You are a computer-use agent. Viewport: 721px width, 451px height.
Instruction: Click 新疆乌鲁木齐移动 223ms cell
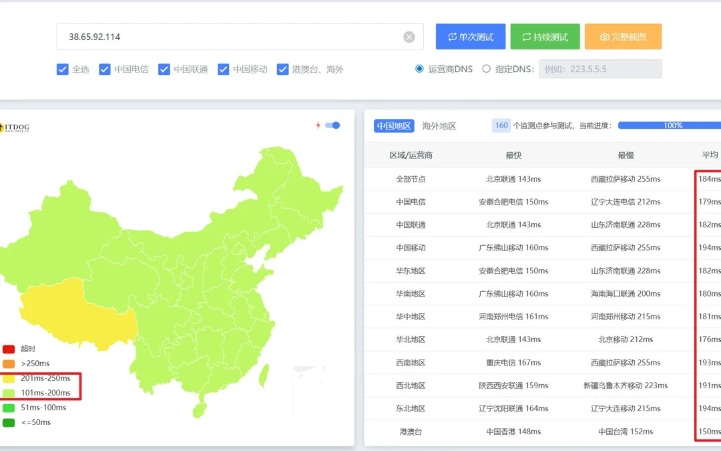626,386
